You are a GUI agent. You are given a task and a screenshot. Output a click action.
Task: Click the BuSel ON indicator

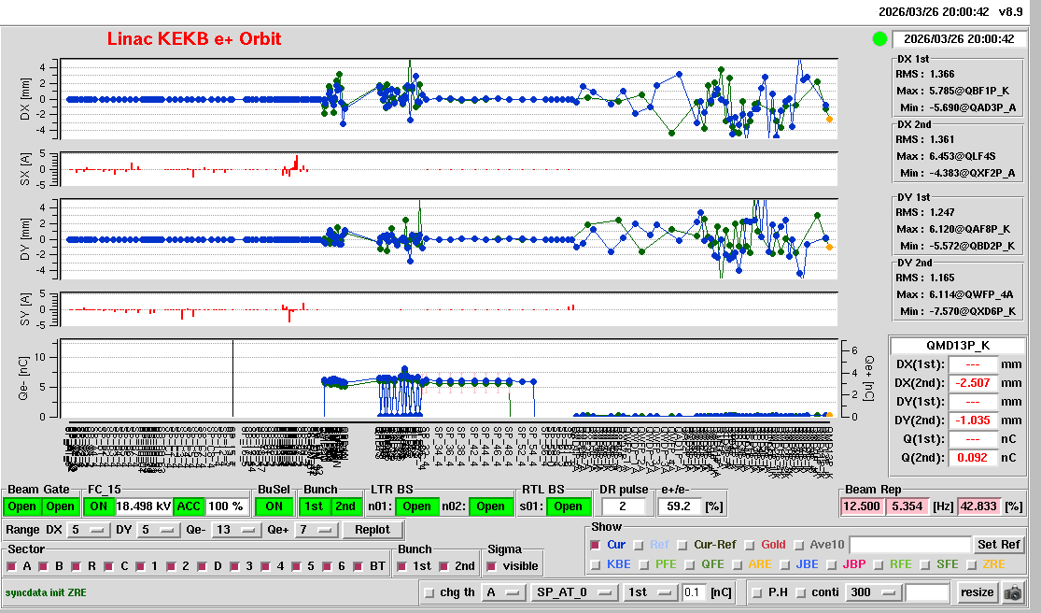(273, 506)
